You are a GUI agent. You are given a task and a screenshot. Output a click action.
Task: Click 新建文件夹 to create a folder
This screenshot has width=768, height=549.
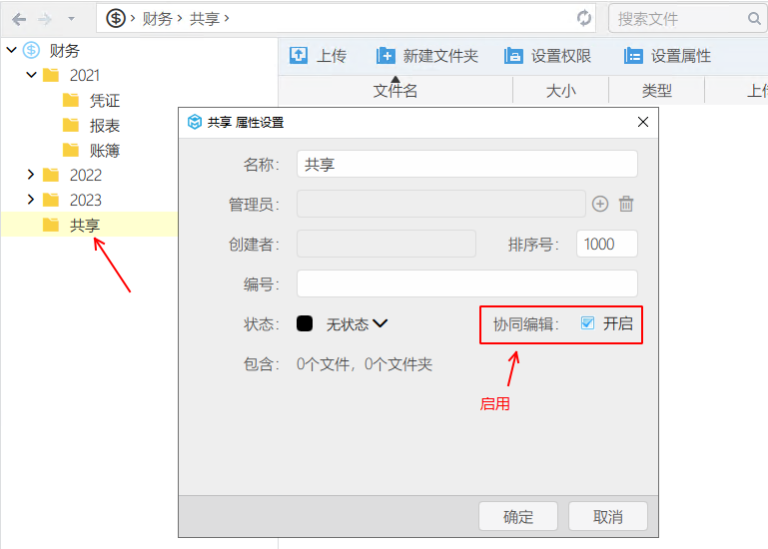[x=427, y=56]
